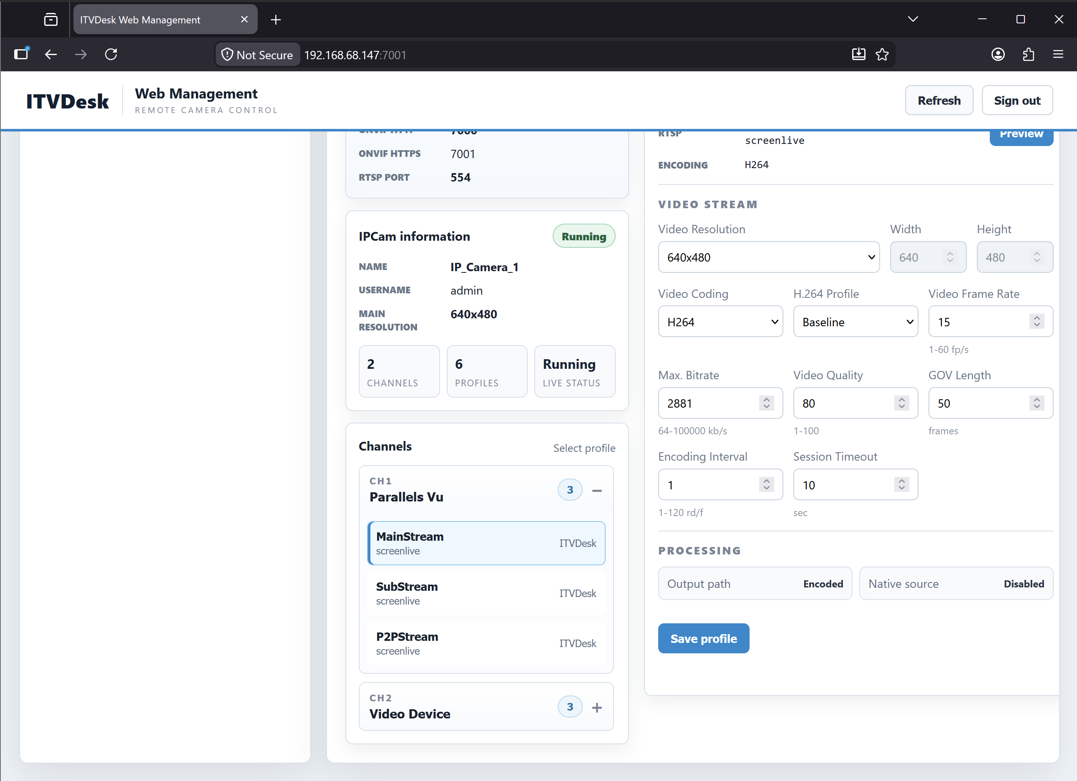The image size is (1077, 781).
Task: Click the Width 640 field
Action: pyautogui.click(x=928, y=257)
